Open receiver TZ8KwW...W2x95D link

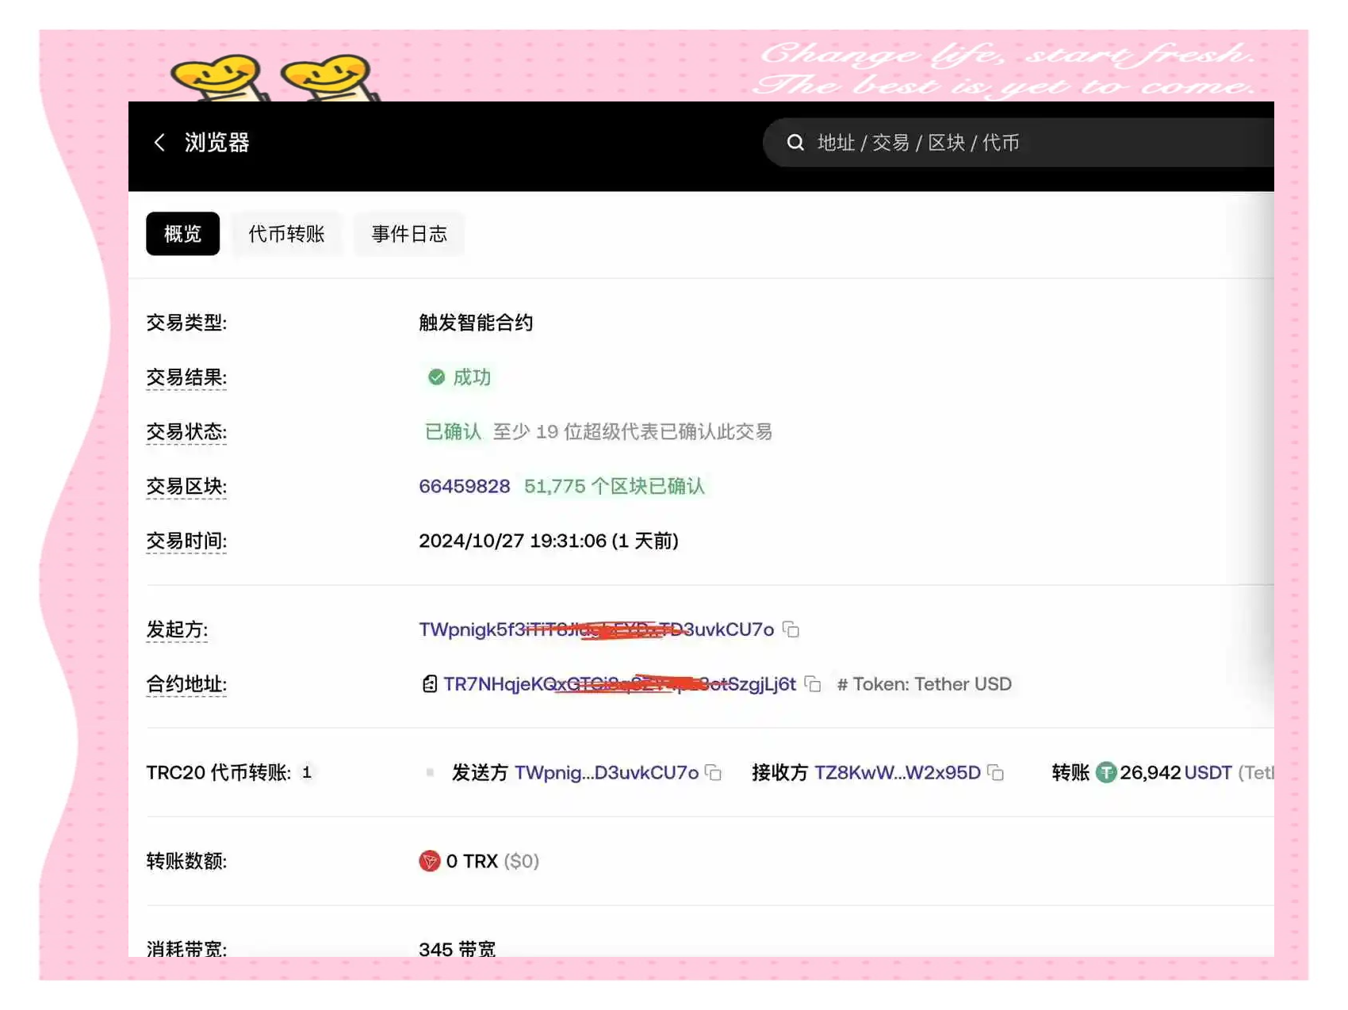[x=898, y=773]
